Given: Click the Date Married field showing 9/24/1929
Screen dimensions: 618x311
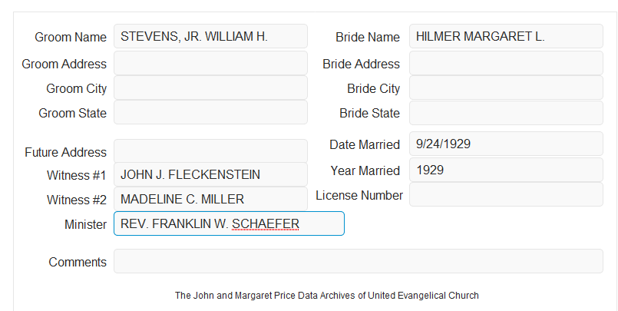Looking at the screenshot, I should click(506, 144).
